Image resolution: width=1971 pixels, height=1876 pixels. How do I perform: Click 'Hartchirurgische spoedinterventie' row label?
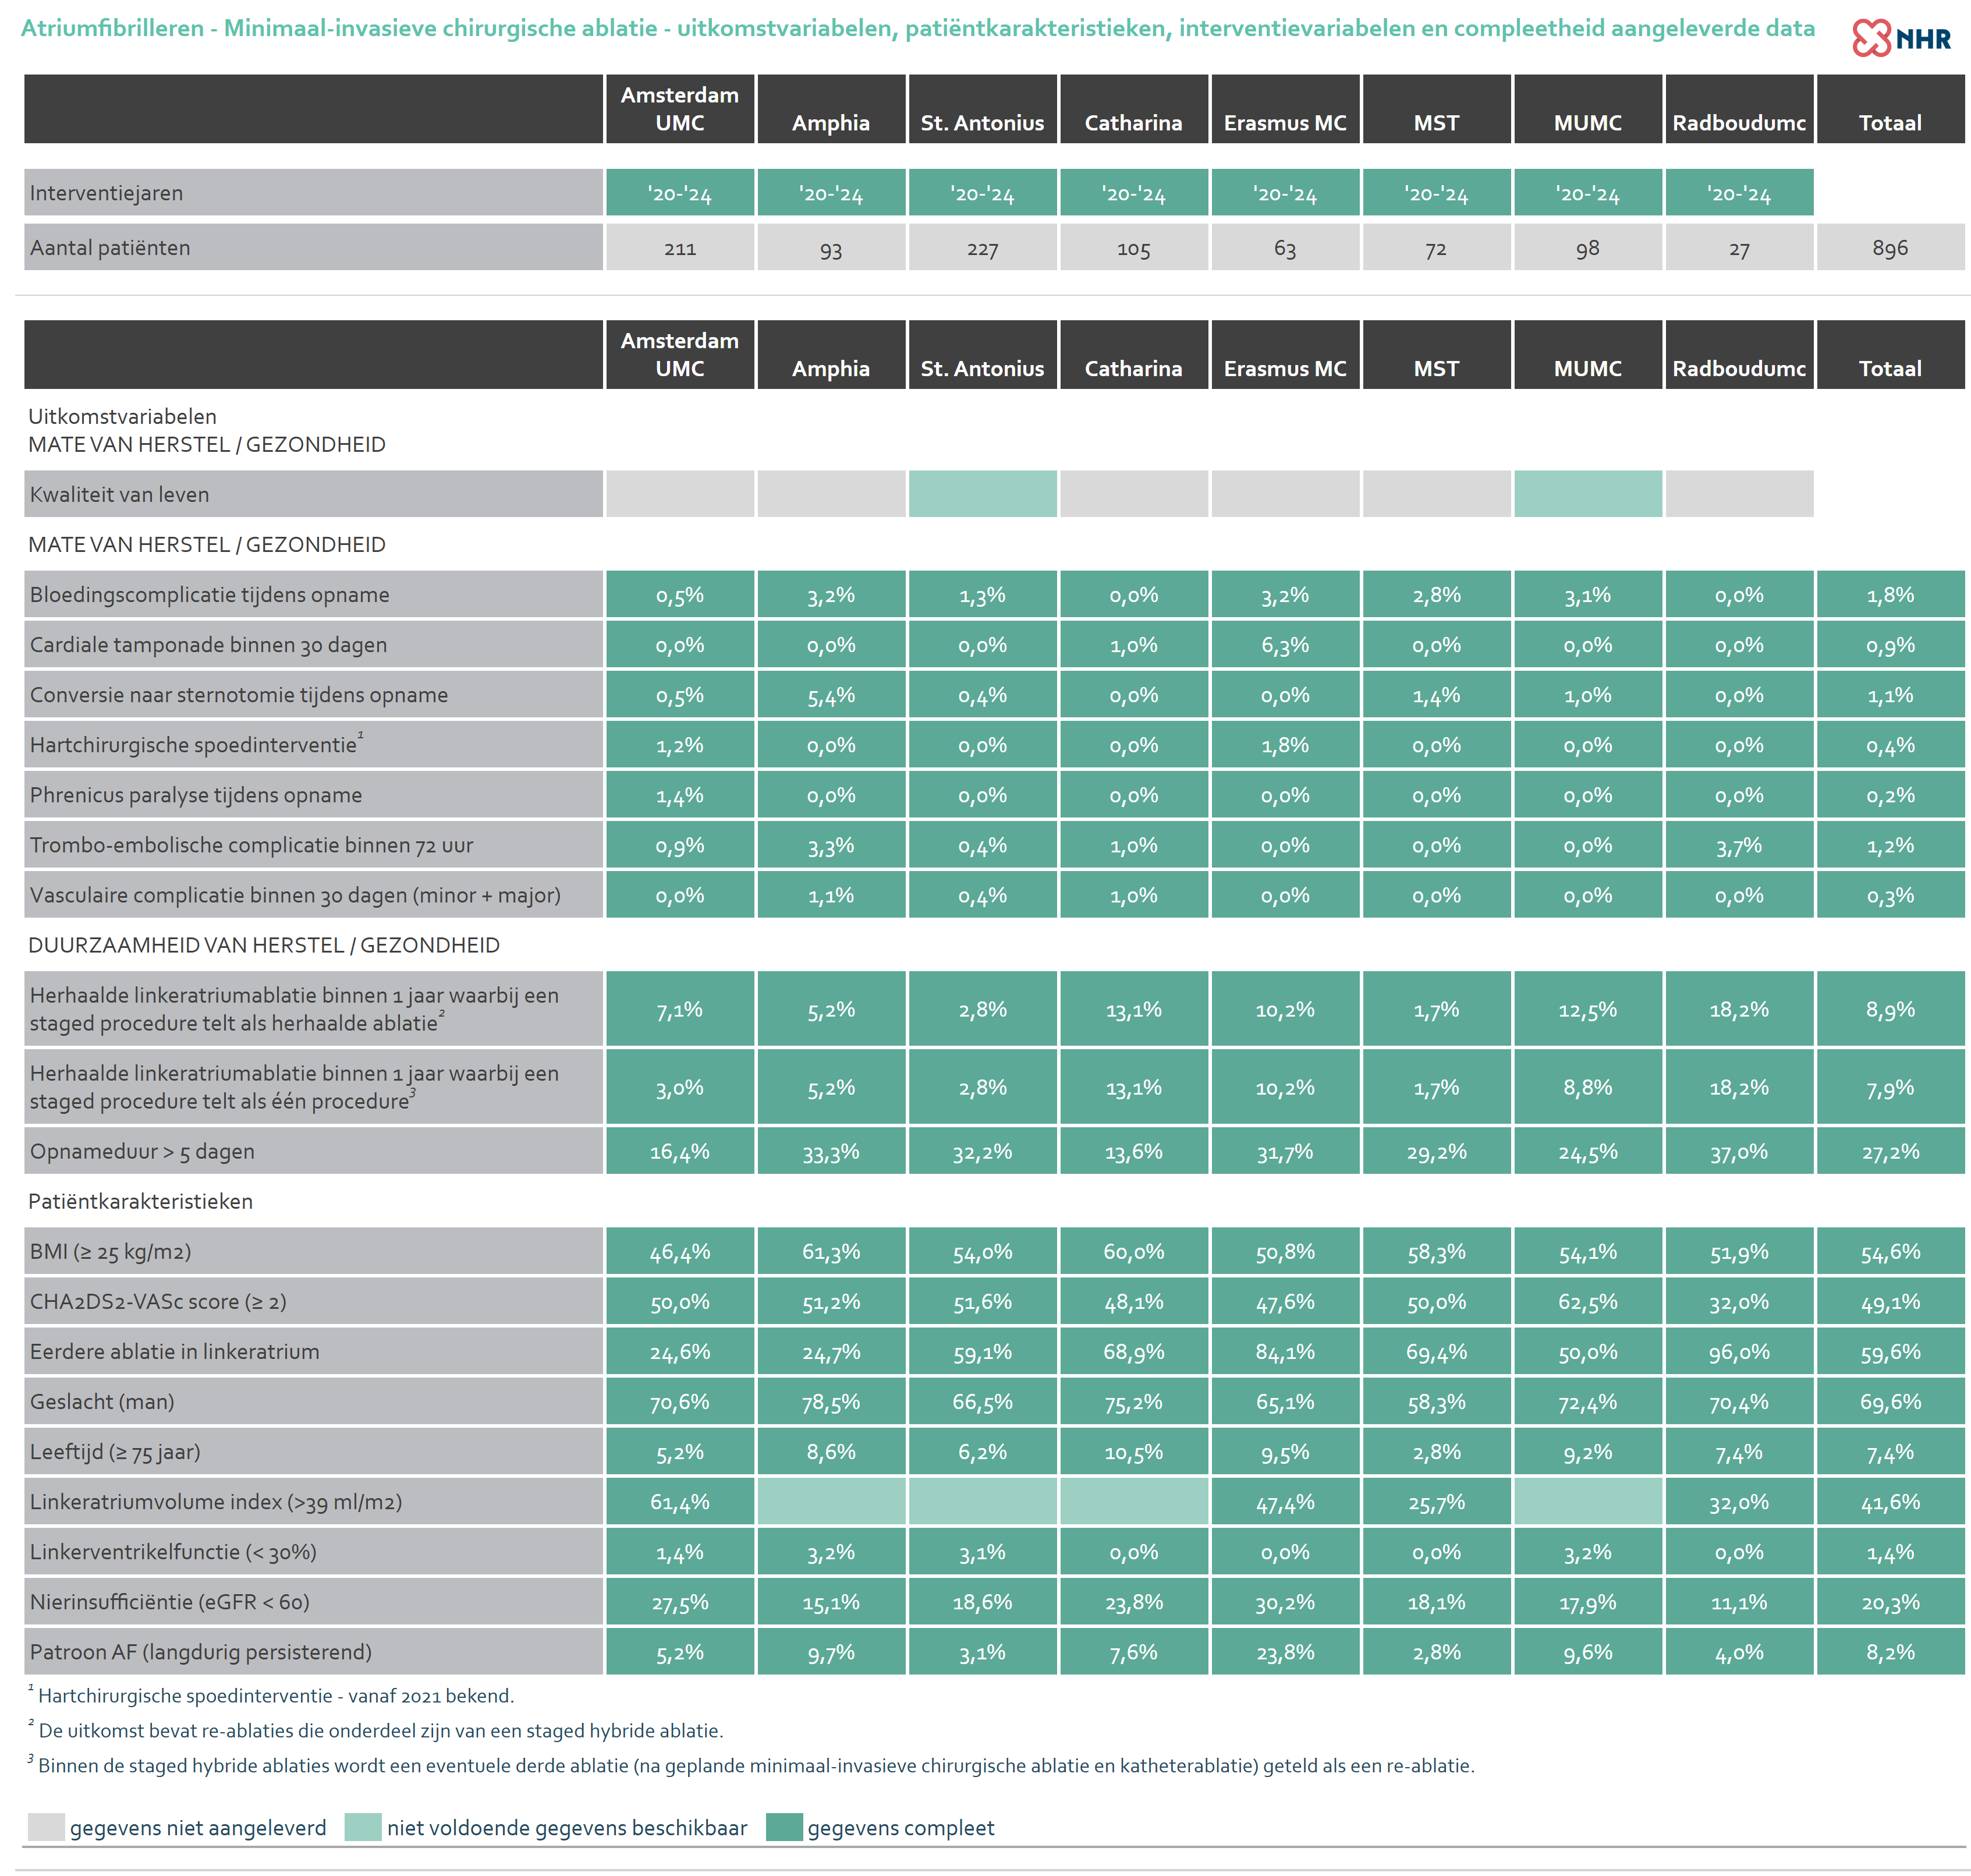coord(193,745)
